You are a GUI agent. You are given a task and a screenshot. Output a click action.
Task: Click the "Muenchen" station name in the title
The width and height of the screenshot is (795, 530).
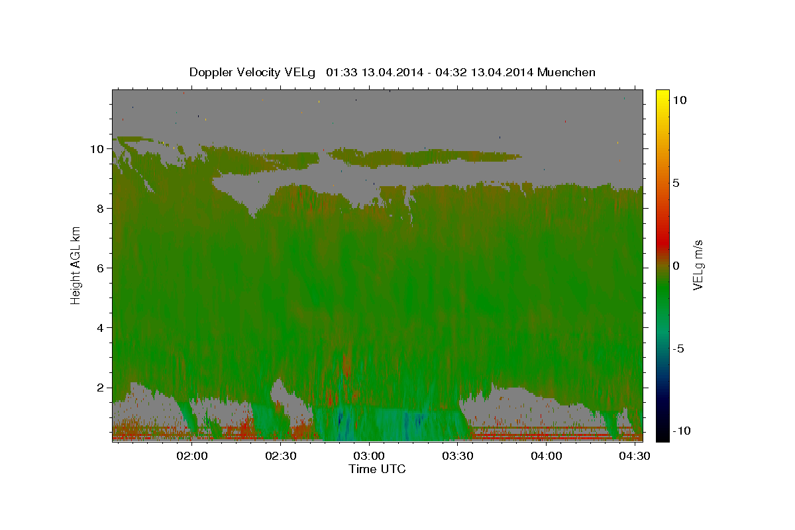(567, 72)
